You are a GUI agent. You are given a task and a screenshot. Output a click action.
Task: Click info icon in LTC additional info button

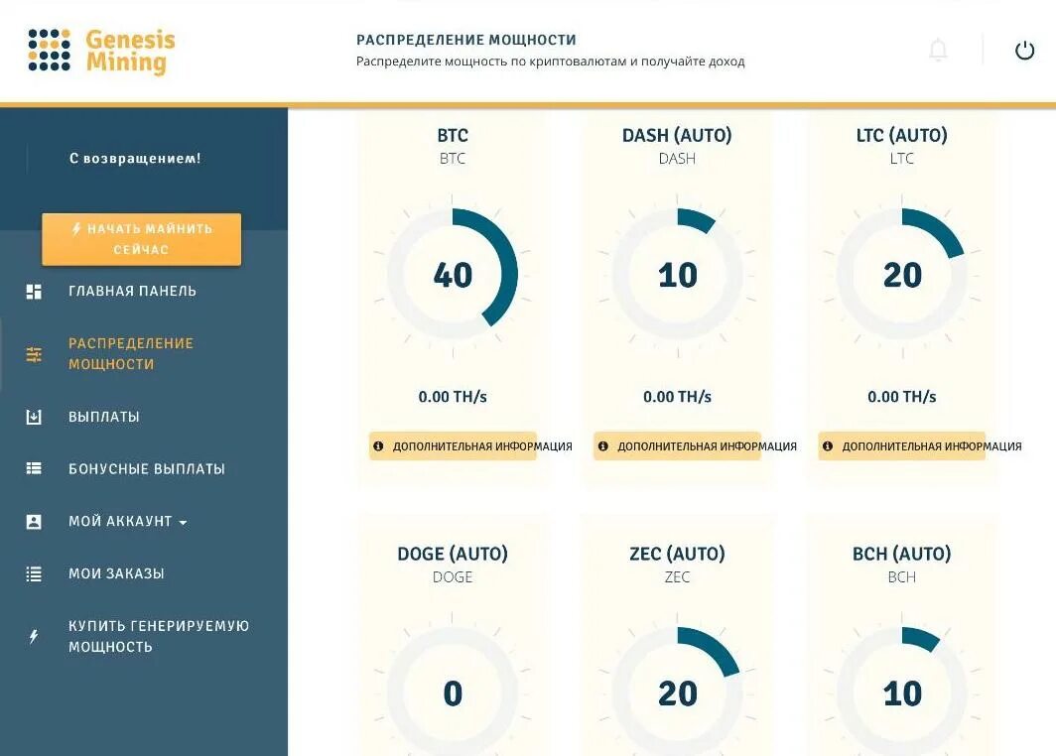pyautogui.click(x=828, y=446)
